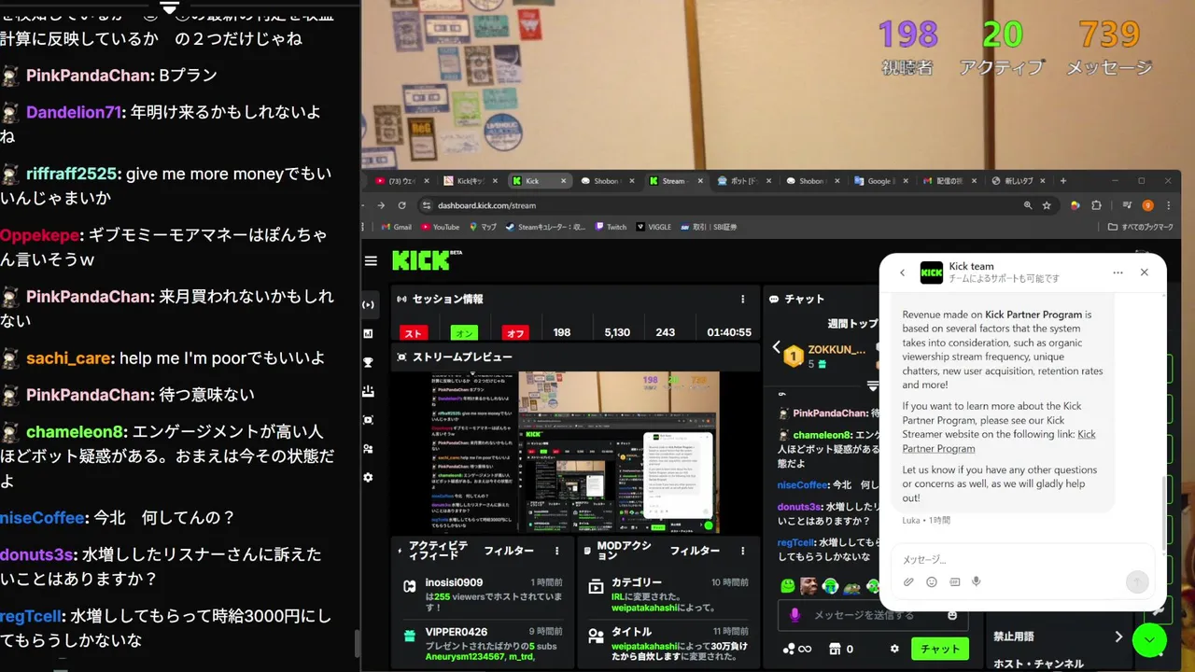1195x672 pixels.
Task: Open more options in Kick team chat
Action: click(x=1118, y=273)
